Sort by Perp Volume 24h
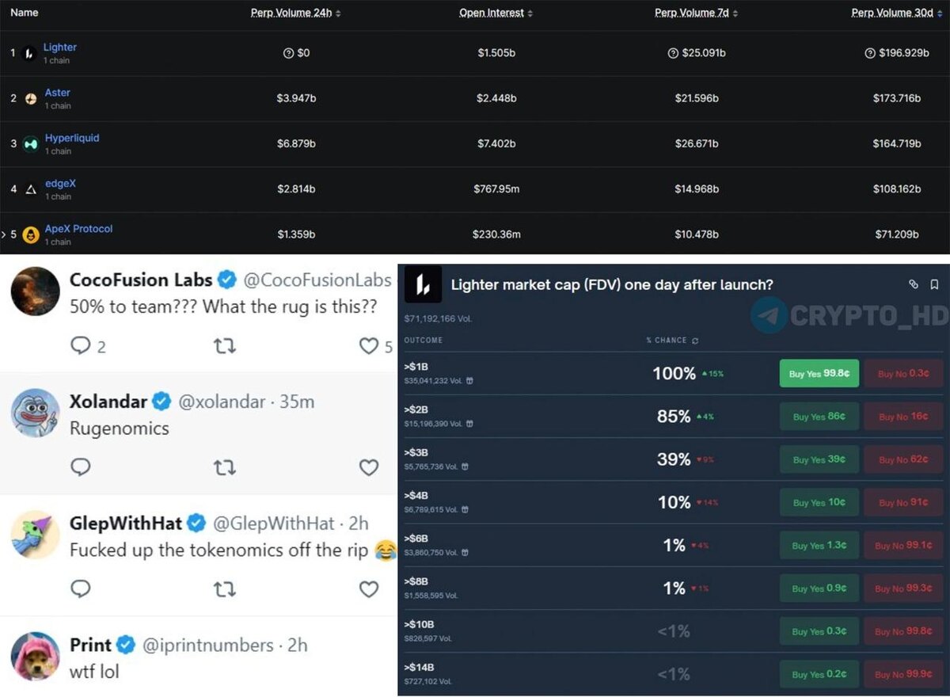Image resolution: width=950 pixels, height=697 pixels. [x=296, y=13]
